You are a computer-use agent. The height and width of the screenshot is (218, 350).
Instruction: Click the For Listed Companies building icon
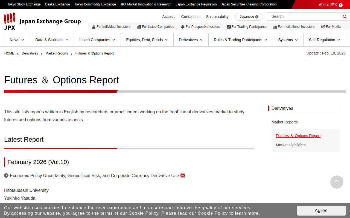pos(139,27)
